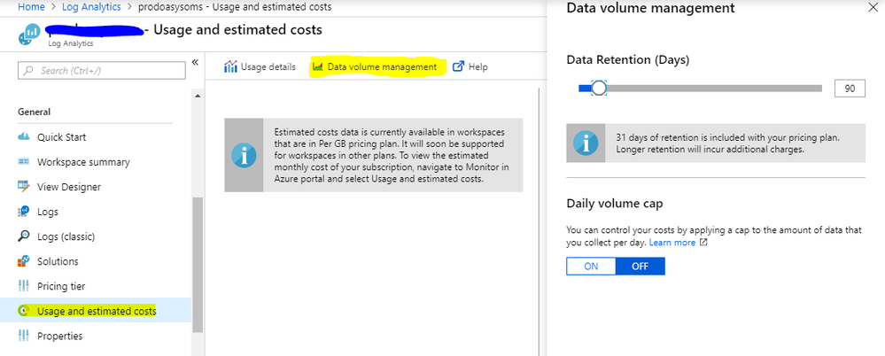Click the Data Retention slider handle

click(598, 88)
